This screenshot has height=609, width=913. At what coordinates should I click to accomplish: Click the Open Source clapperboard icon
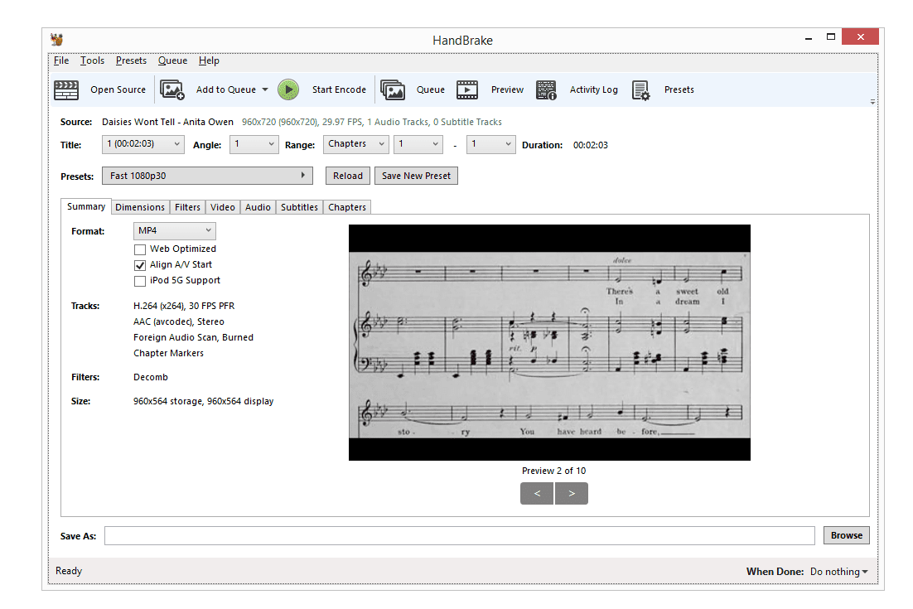tap(66, 89)
